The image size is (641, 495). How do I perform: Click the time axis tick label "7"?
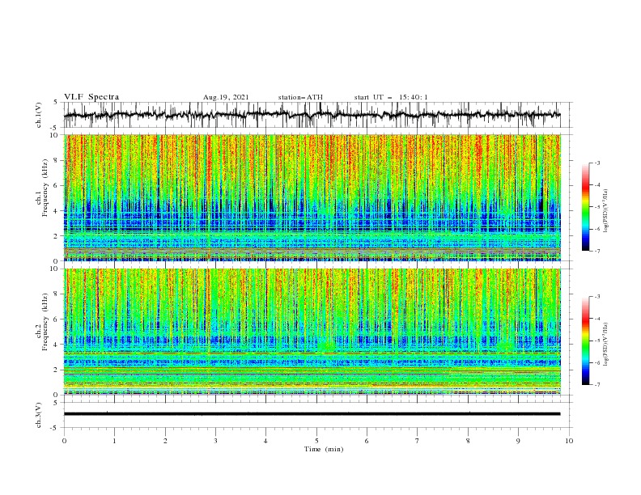coord(418,441)
